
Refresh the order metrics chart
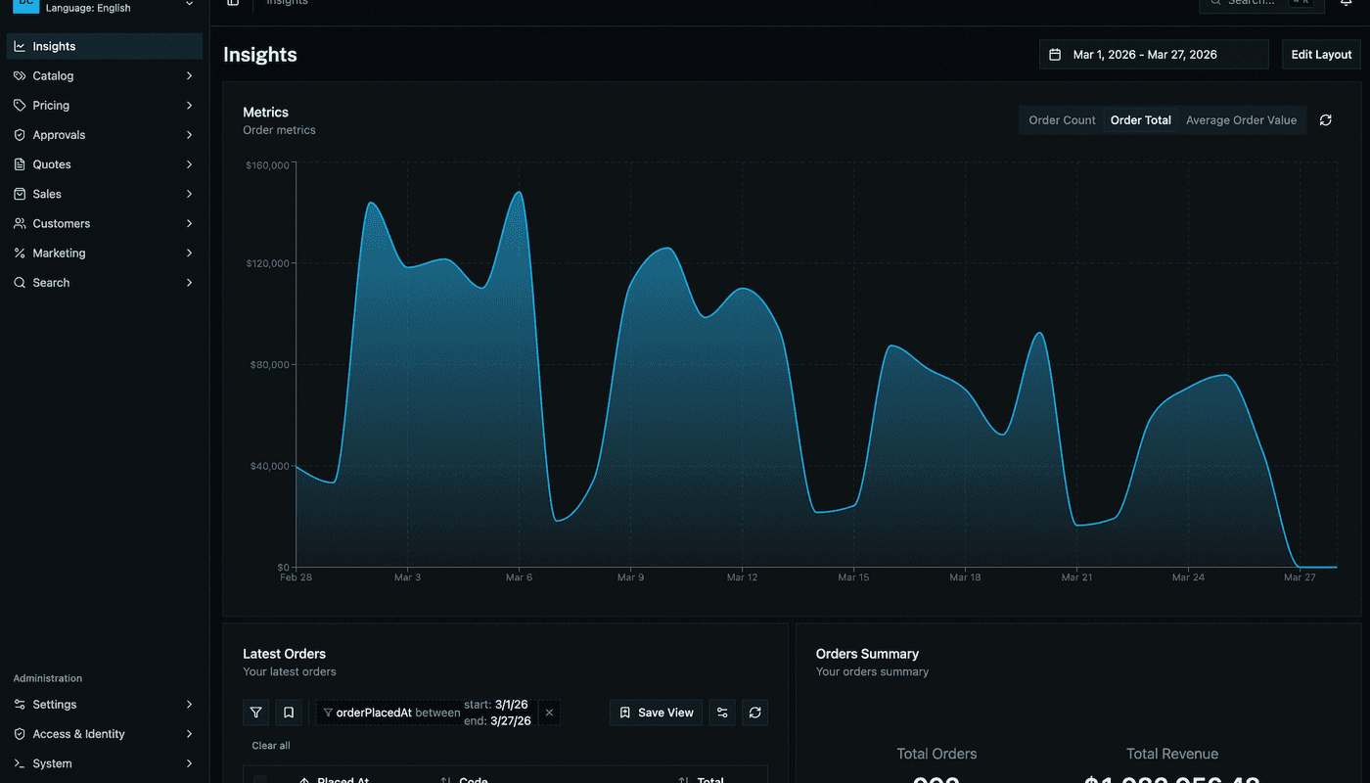pos(1325,120)
